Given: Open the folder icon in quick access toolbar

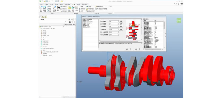Looking at the screenshot, I should point(45,1).
